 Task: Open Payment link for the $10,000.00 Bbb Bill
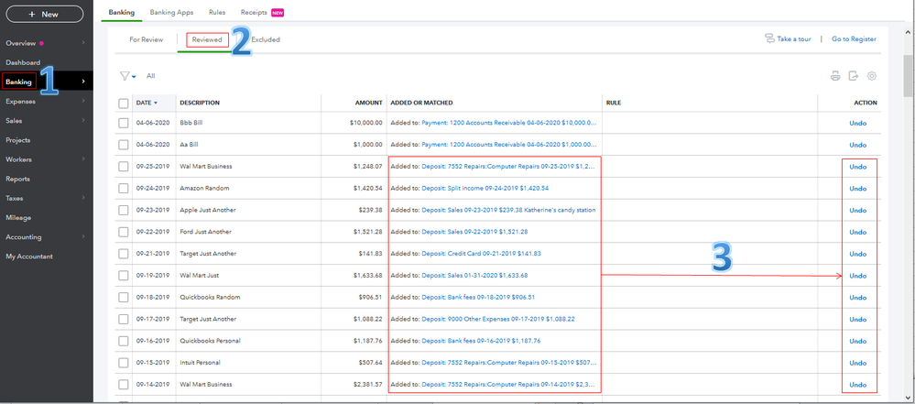click(x=509, y=123)
